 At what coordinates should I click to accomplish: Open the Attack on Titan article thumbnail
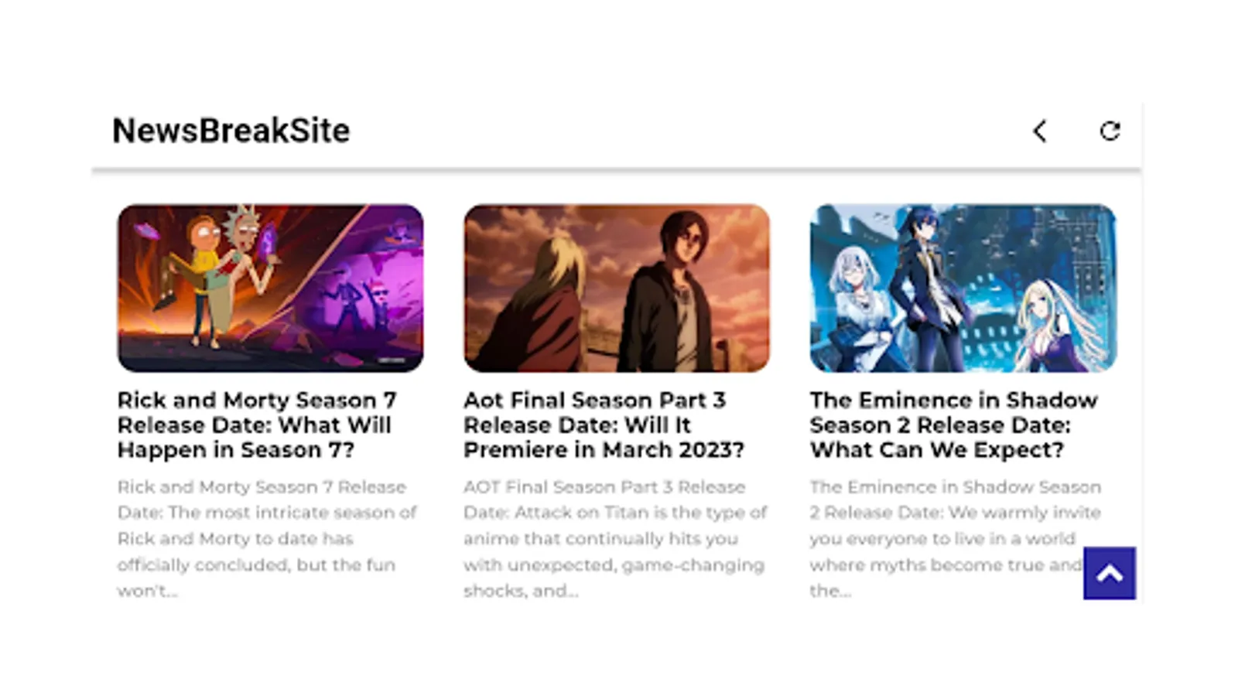pyautogui.click(x=617, y=288)
